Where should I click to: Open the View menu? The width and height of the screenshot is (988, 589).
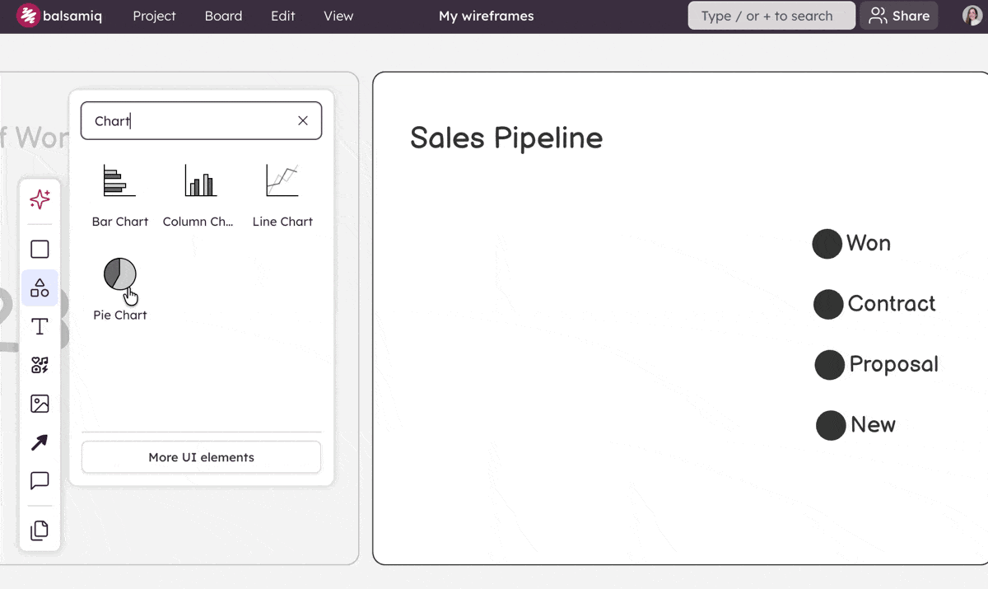(338, 16)
